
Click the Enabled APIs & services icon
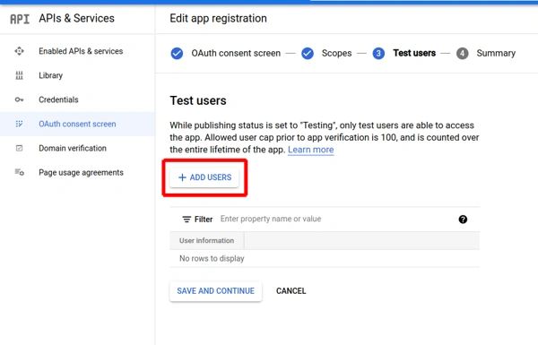19,51
